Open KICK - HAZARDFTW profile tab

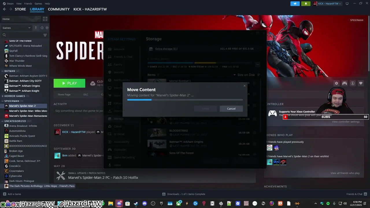tap(90, 9)
